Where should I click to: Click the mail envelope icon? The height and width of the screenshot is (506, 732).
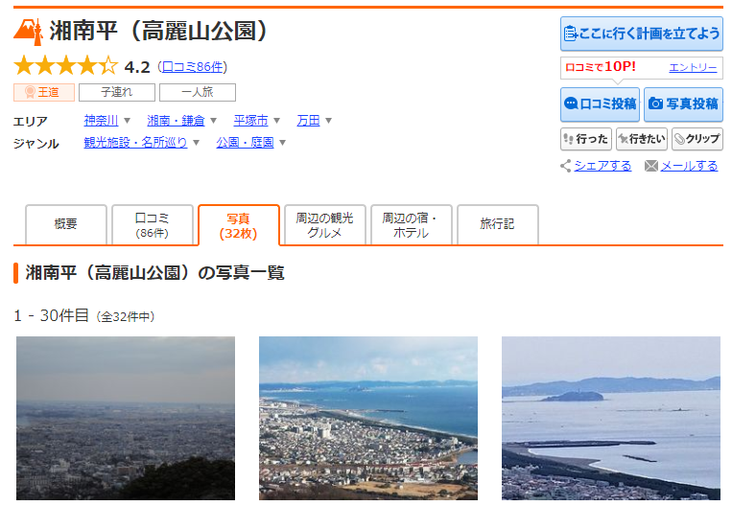(x=651, y=166)
